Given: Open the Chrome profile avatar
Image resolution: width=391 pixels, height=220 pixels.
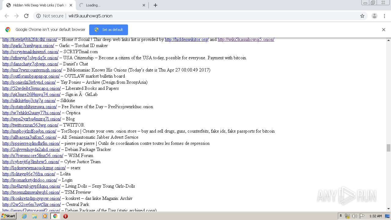Looking at the screenshot, I should pyautogui.click(x=374, y=16).
